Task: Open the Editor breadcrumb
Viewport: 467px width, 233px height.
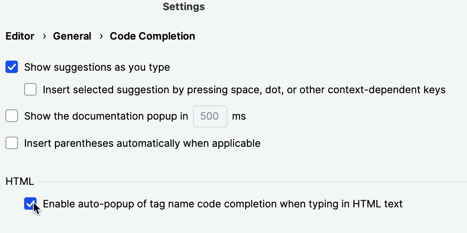Action: click(20, 36)
